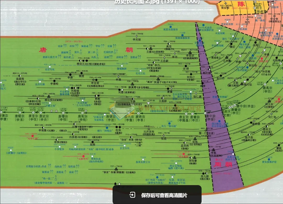Screen dimensions: 283x204
Task: Click the 张九龄《曲江集》 label
Action: pyautogui.click(x=205, y=178)
